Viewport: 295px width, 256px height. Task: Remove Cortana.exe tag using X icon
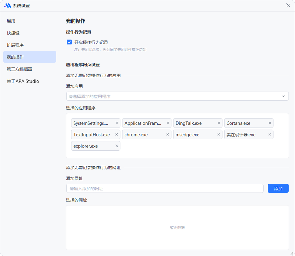tap(270, 123)
